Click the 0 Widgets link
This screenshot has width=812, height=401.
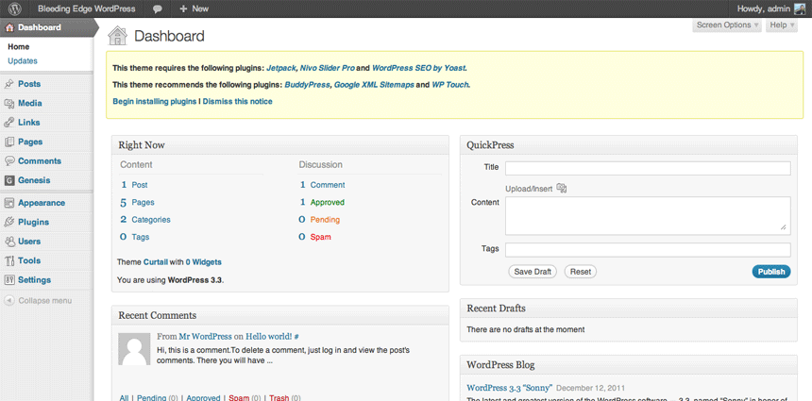[x=204, y=262]
